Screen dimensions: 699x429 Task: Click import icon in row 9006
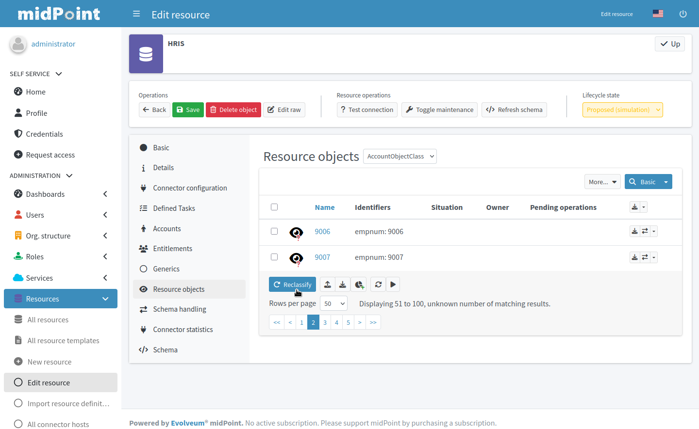[634, 231]
